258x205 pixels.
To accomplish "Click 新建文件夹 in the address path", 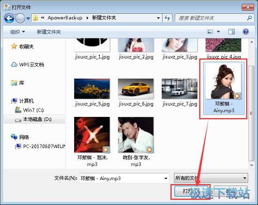I will tap(104, 18).
